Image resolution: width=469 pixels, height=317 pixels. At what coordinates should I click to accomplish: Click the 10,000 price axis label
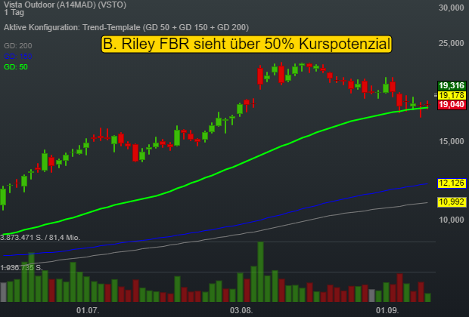(452, 220)
